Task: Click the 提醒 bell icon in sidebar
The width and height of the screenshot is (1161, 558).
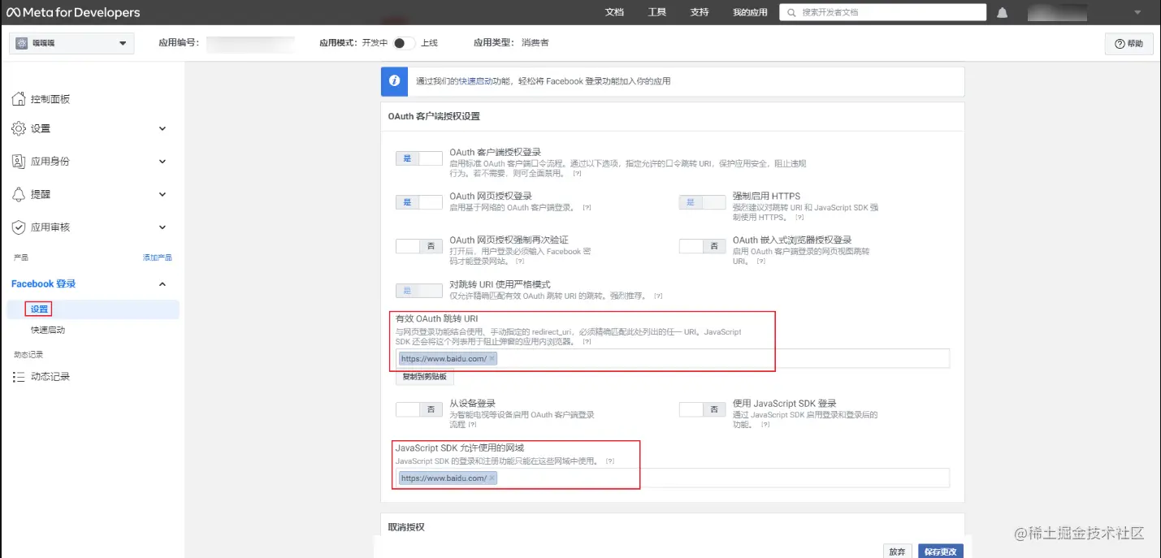Action: [x=19, y=194]
